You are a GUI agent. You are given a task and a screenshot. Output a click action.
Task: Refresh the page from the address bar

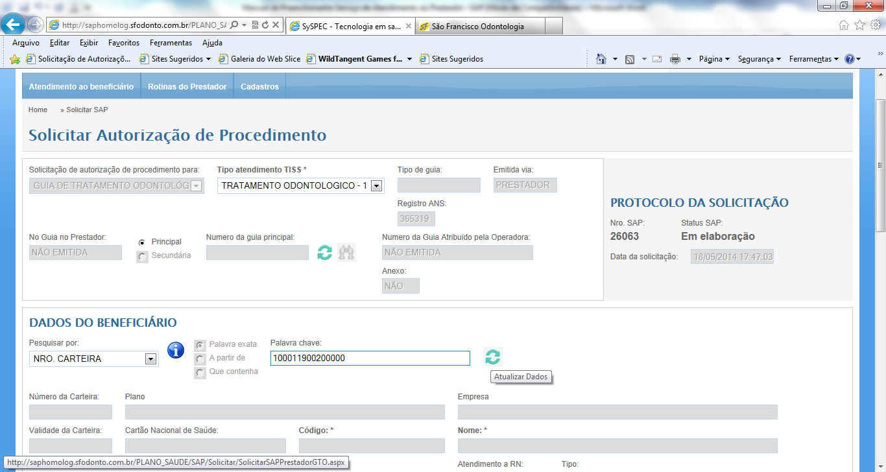coord(265,25)
